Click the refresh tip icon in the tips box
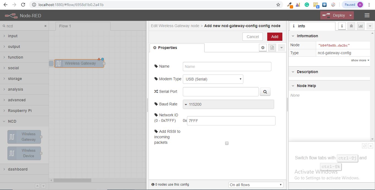Viewport: 375px width, 190px height. click(x=365, y=146)
